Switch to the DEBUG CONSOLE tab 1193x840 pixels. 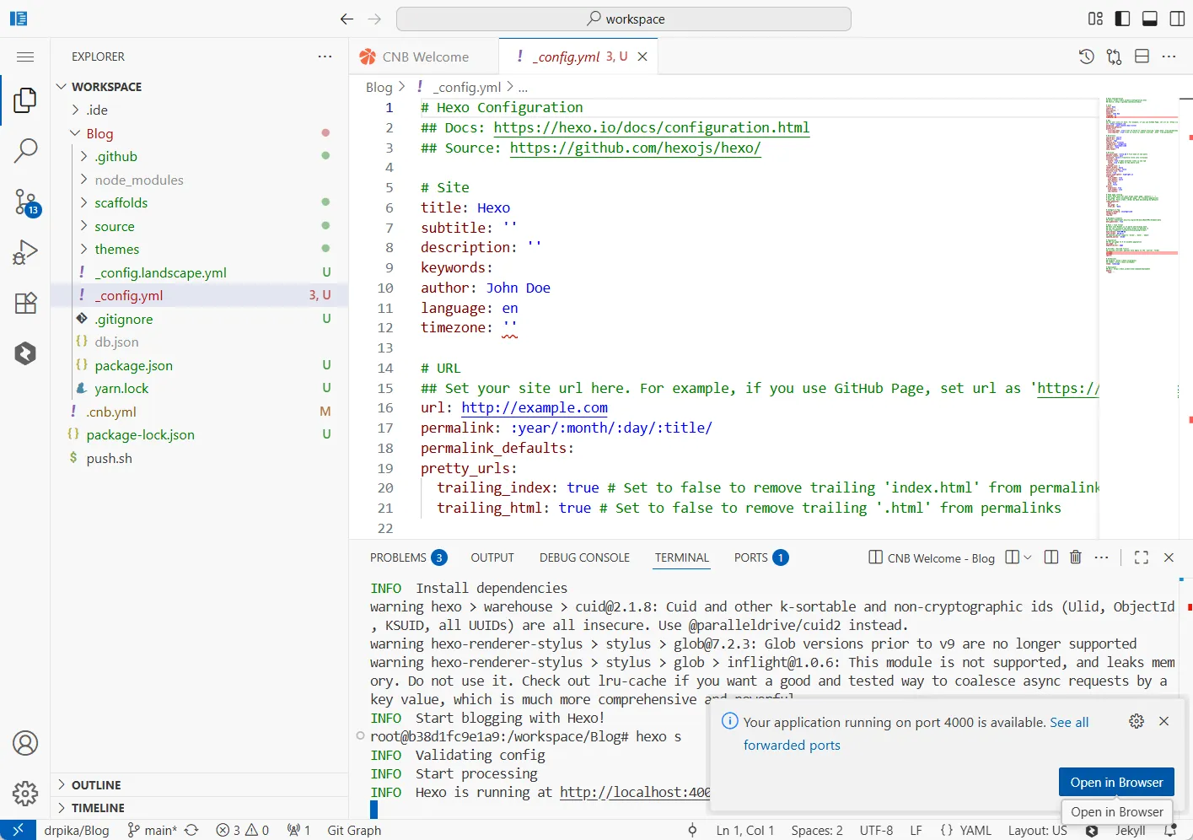click(584, 557)
